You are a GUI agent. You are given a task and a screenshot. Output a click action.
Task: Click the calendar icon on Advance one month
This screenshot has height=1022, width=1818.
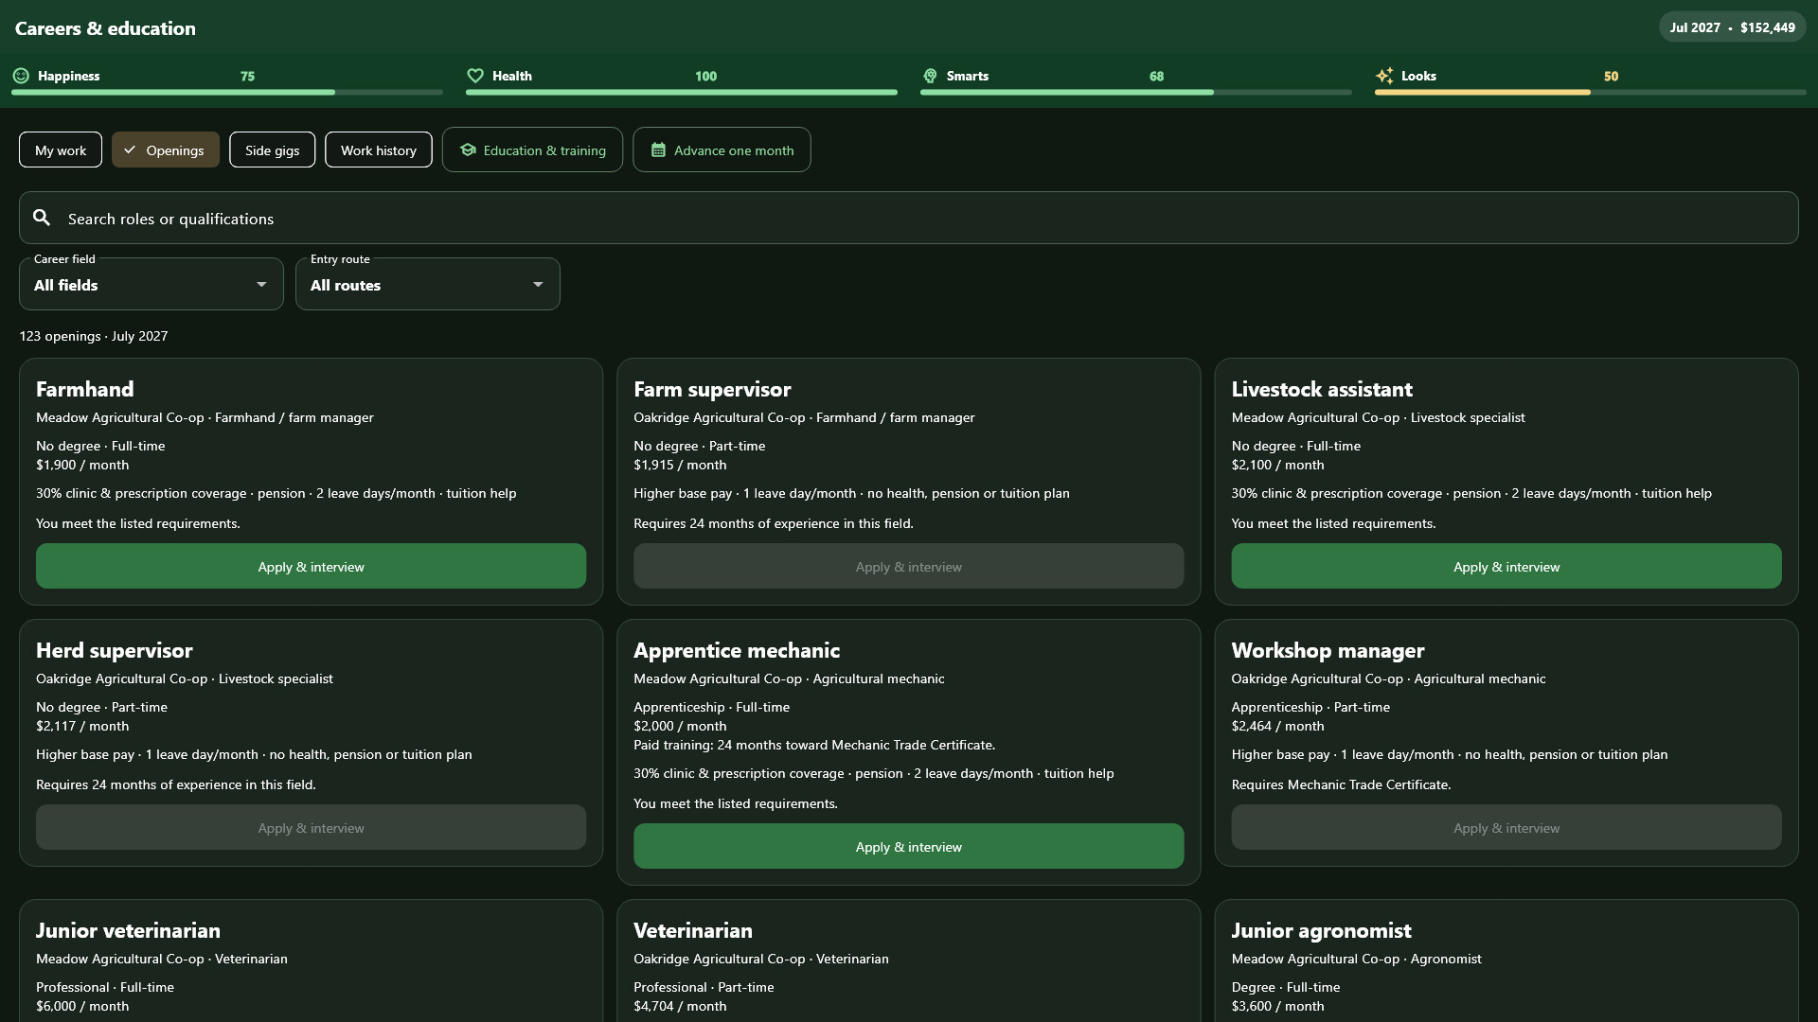tap(658, 150)
